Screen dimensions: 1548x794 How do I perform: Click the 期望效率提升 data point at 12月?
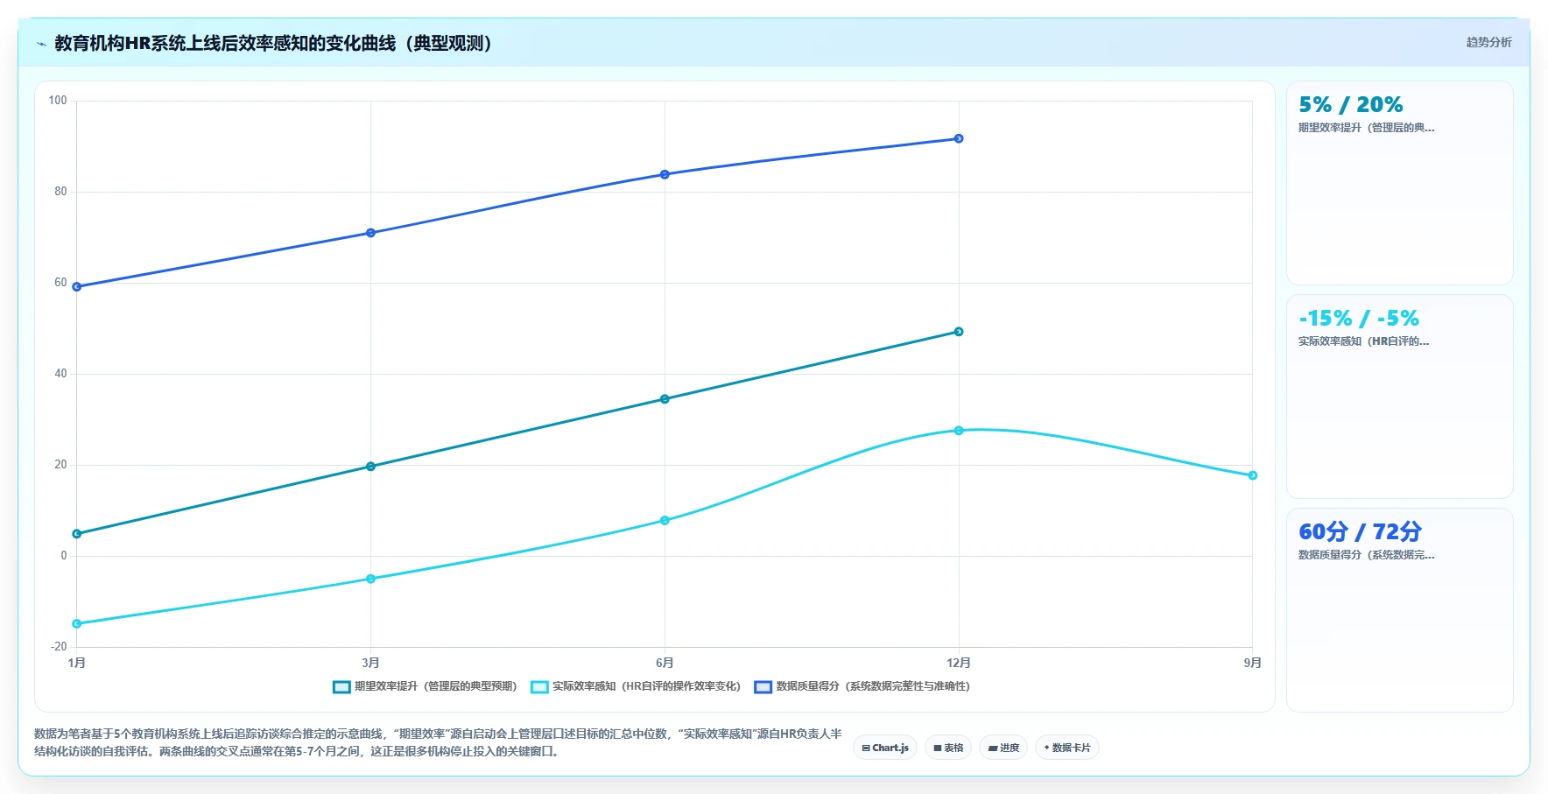click(959, 332)
